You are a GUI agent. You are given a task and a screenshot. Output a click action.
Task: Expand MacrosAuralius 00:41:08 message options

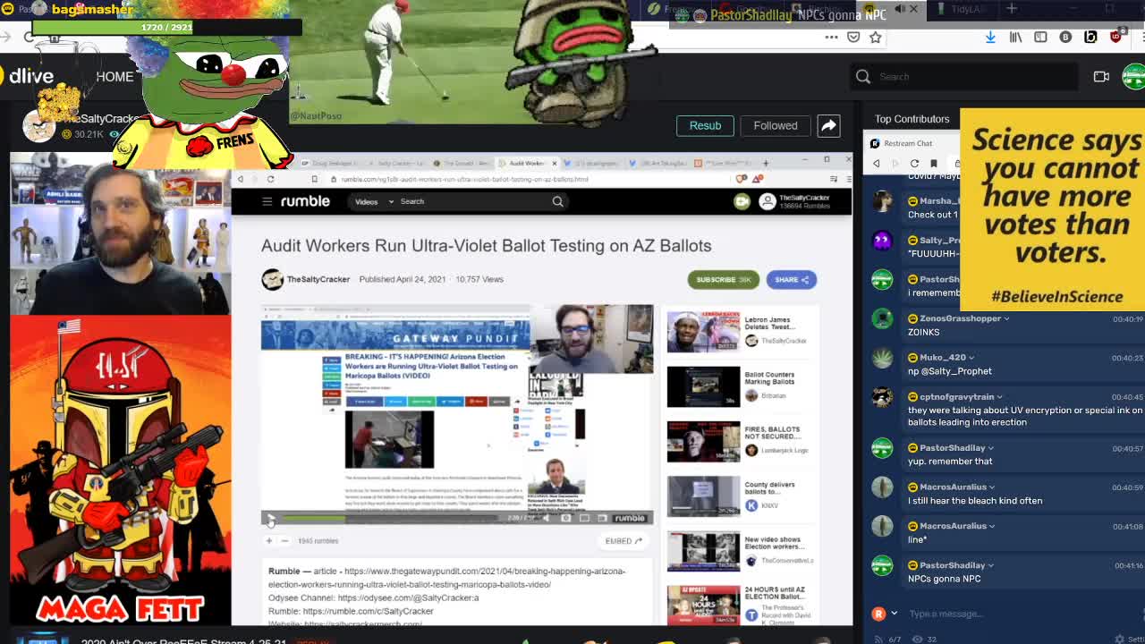pos(993,526)
